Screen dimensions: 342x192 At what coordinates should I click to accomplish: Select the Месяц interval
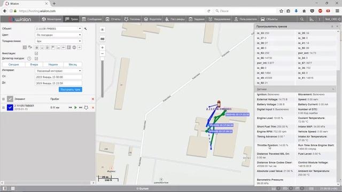pos(73,65)
